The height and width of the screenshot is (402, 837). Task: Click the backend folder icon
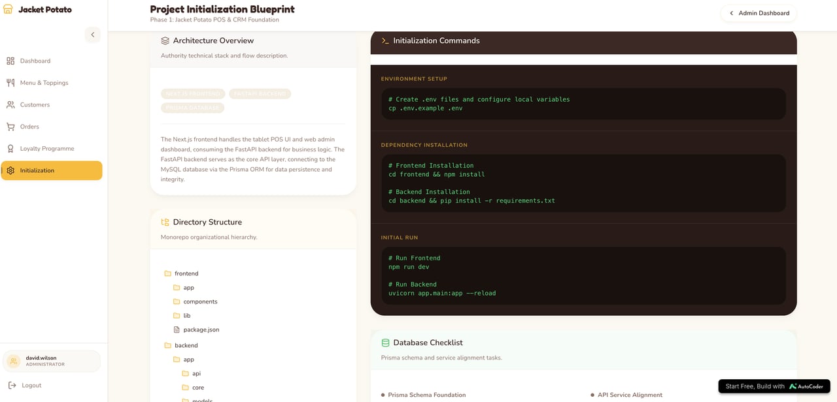[x=168, y=345]
